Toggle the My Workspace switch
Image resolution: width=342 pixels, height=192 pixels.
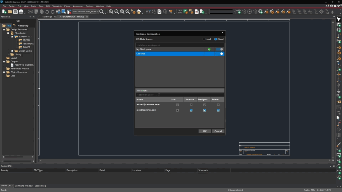tap(219, 49)
